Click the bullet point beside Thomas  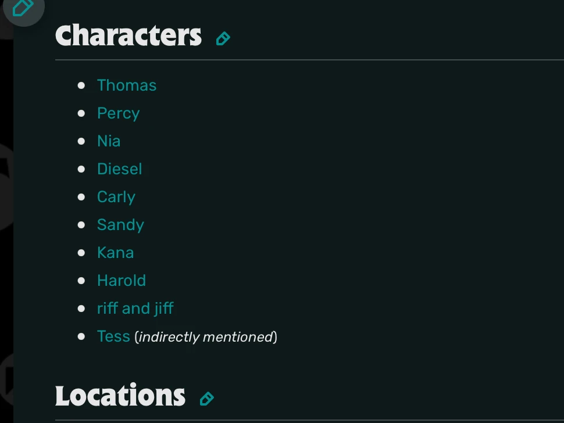point(81,85)
